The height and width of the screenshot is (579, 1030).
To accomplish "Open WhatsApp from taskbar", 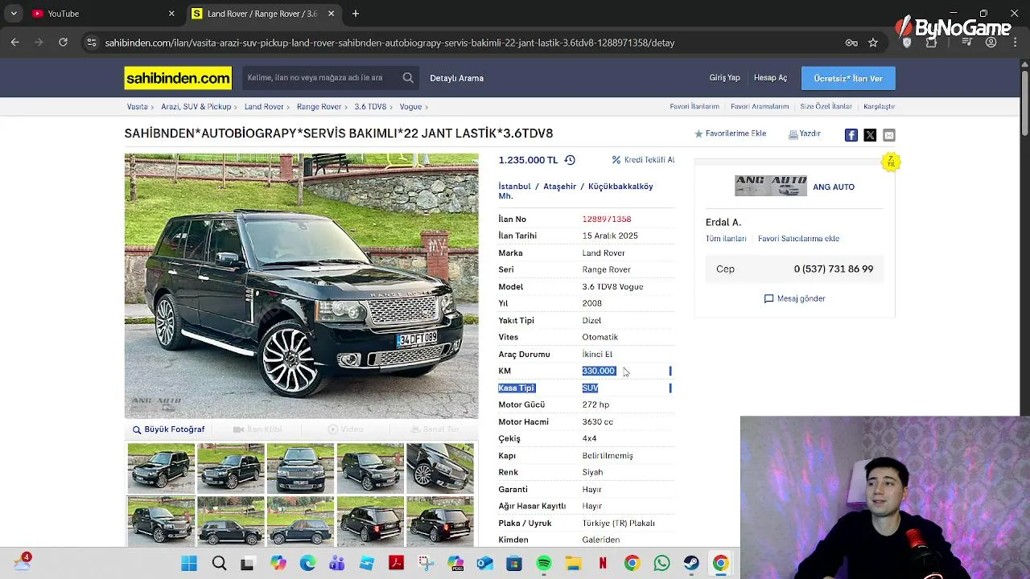I will (x=661, y=564).
